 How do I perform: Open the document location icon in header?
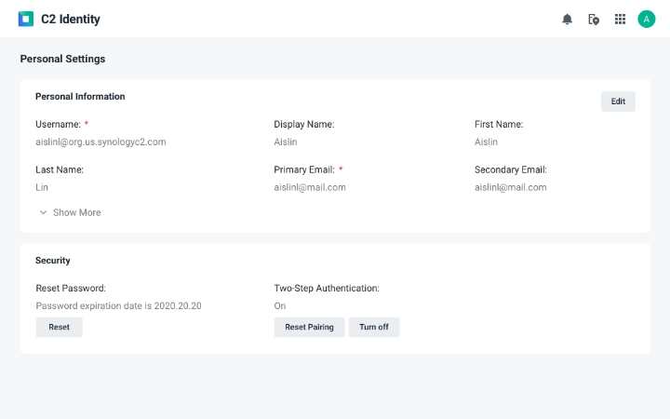click(x=594, y=20)
